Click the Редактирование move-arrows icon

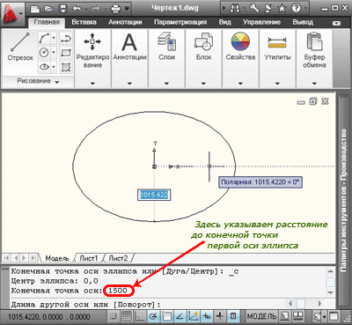[x=92, y=41]
